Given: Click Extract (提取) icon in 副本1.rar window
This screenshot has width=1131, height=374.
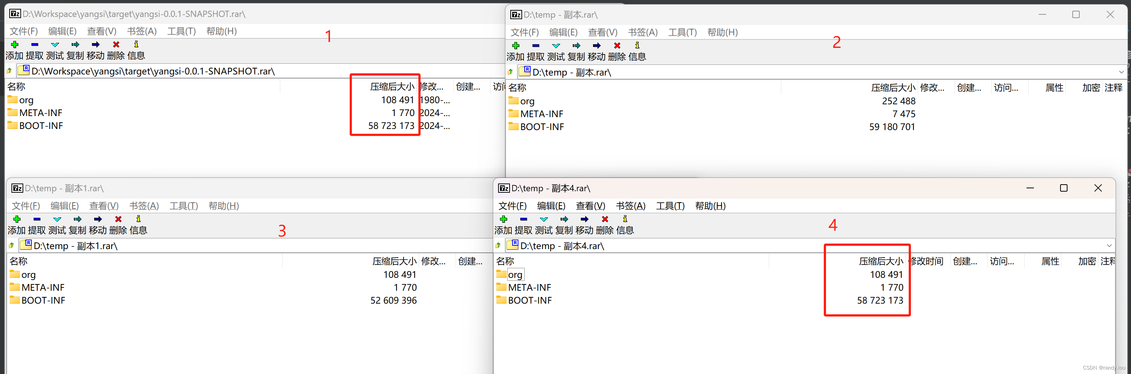Looking at the screenshot, I should point(37,219).
